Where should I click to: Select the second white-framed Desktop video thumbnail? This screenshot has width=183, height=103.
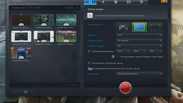point(44,37)
